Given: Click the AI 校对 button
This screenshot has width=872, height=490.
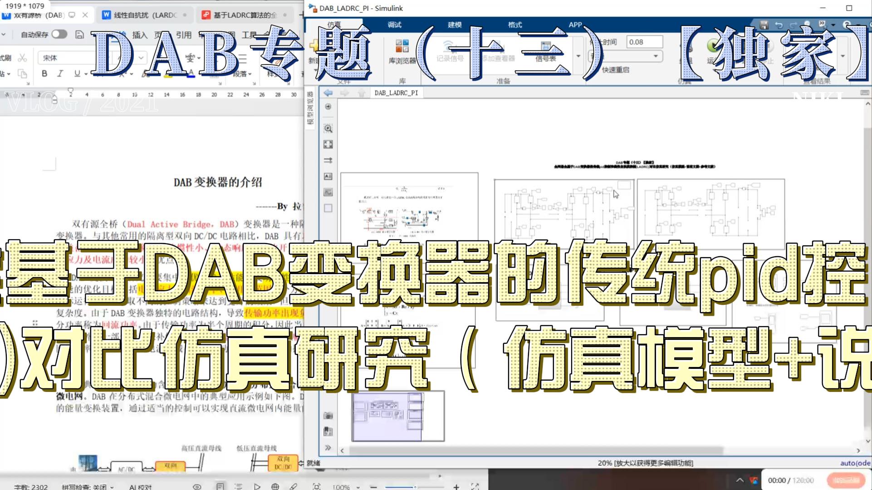Looking at the screenshot, I should point(140,487).
